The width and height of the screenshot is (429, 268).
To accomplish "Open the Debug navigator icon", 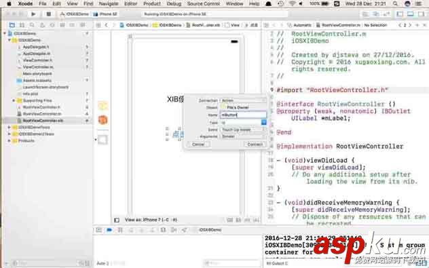I will coord(62,25).
